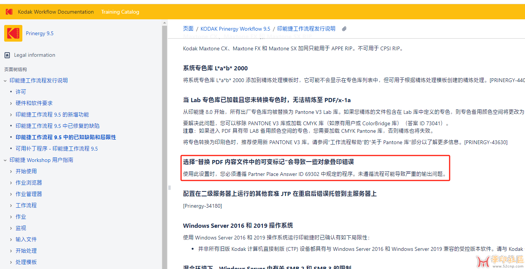The height and width of the screenshot is (269, 525).
Task: Click the 页面树结构 label
Action: [x=16, y=69]
